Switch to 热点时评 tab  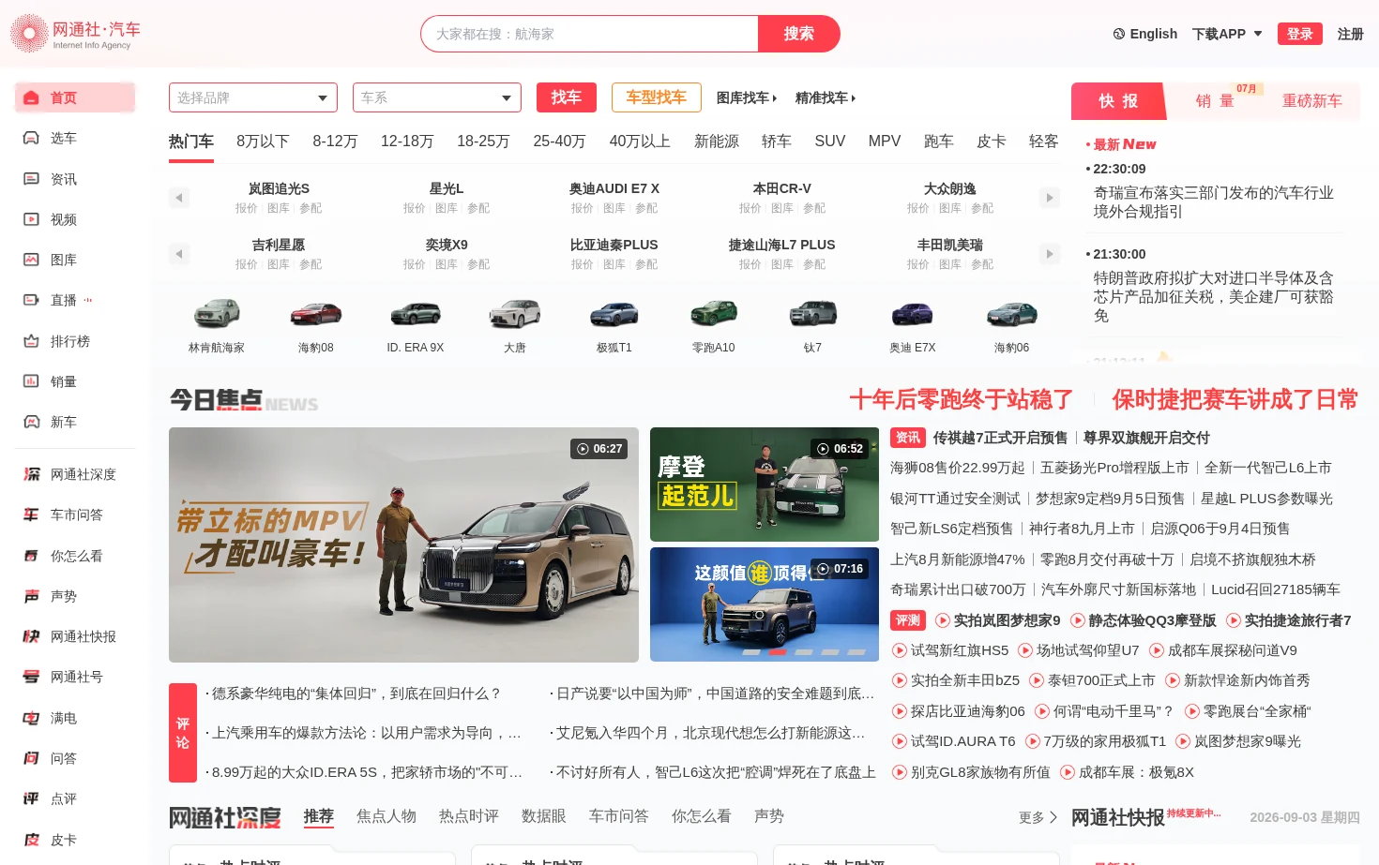point(469,816)
